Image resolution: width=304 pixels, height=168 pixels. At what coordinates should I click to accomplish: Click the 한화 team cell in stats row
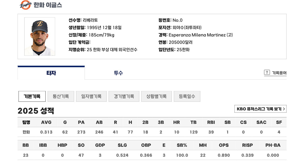26,132
